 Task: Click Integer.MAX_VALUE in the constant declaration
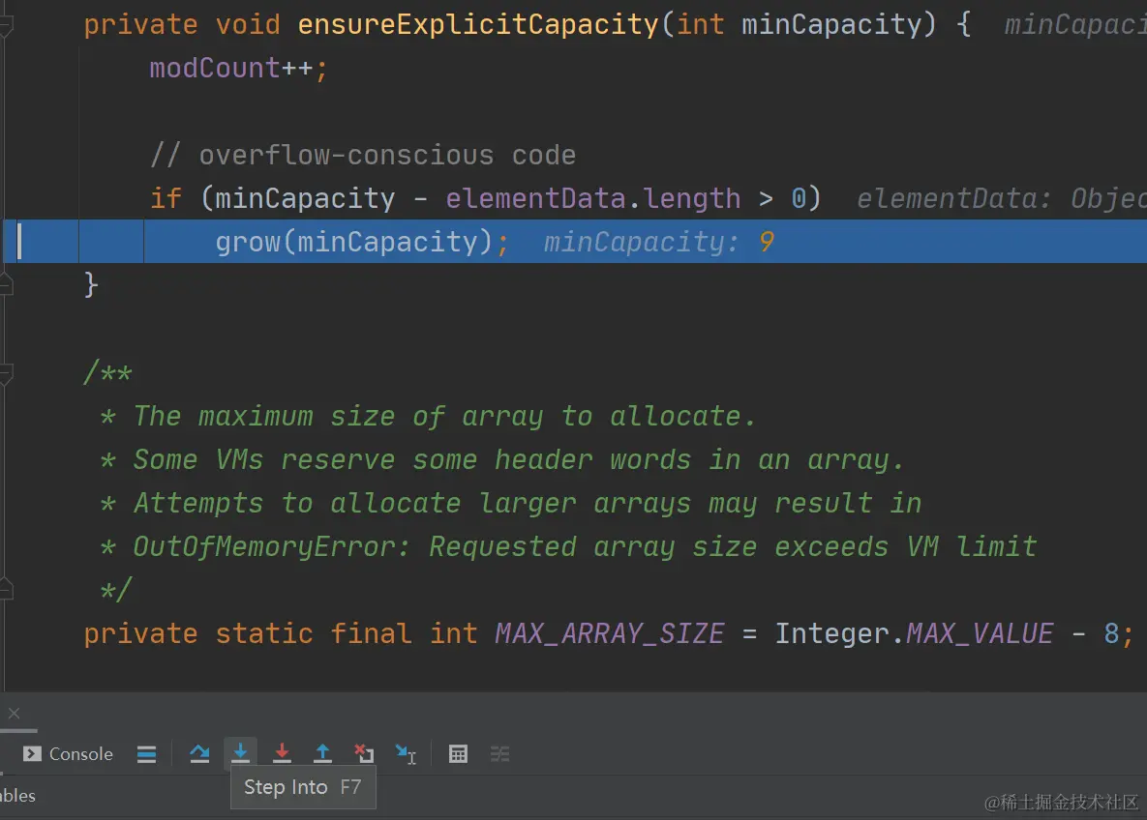click(x=914, y=633)
